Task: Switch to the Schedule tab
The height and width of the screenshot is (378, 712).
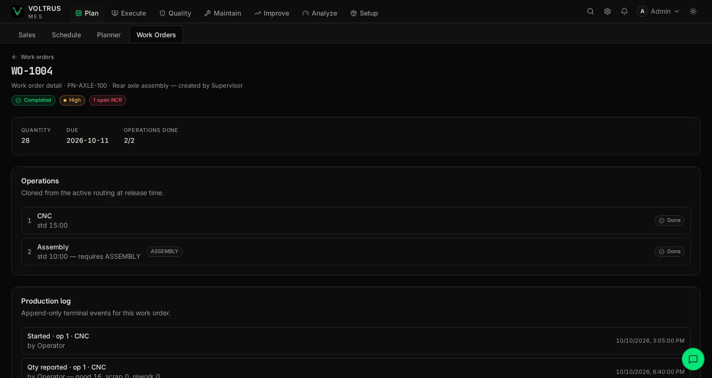Action: (66, 35)
